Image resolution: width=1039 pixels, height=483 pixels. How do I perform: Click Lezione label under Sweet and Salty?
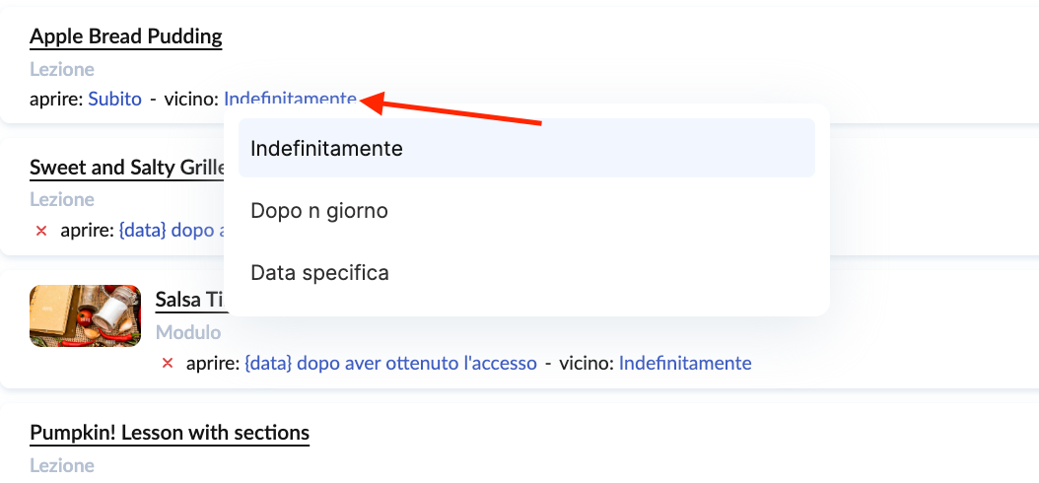click(x=62, y=199)
